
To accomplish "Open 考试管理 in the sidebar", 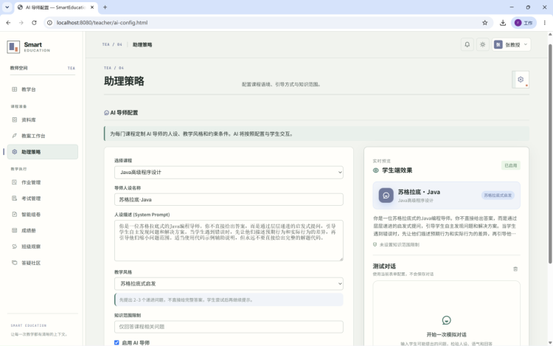I will pyautogui.click(x=42, y=198).
